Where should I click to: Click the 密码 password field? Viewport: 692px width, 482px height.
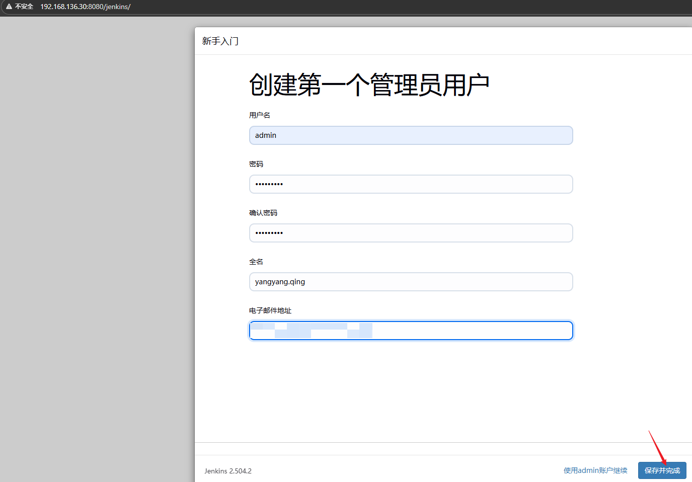411,184
